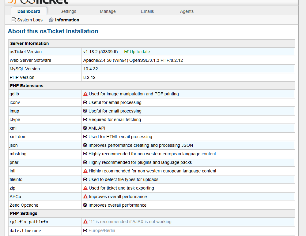Click the zip warning triangle icon
306x236 pixels.
tap(85, 188)
